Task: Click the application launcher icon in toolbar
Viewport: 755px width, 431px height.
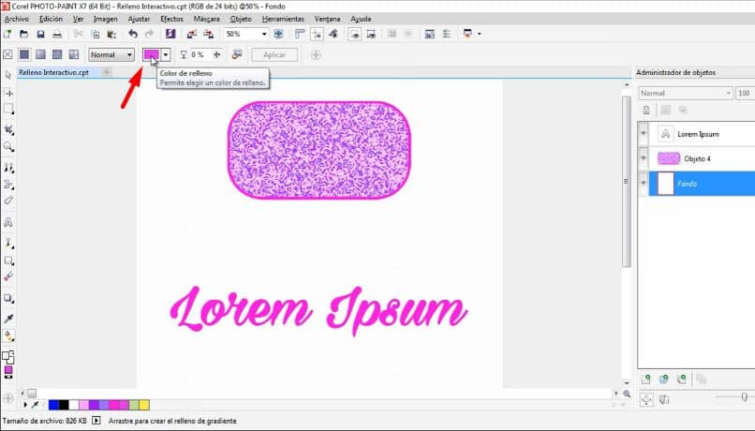Action: (x=467, y=34)
